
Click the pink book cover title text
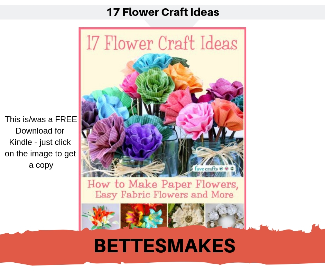pos(162,43)
